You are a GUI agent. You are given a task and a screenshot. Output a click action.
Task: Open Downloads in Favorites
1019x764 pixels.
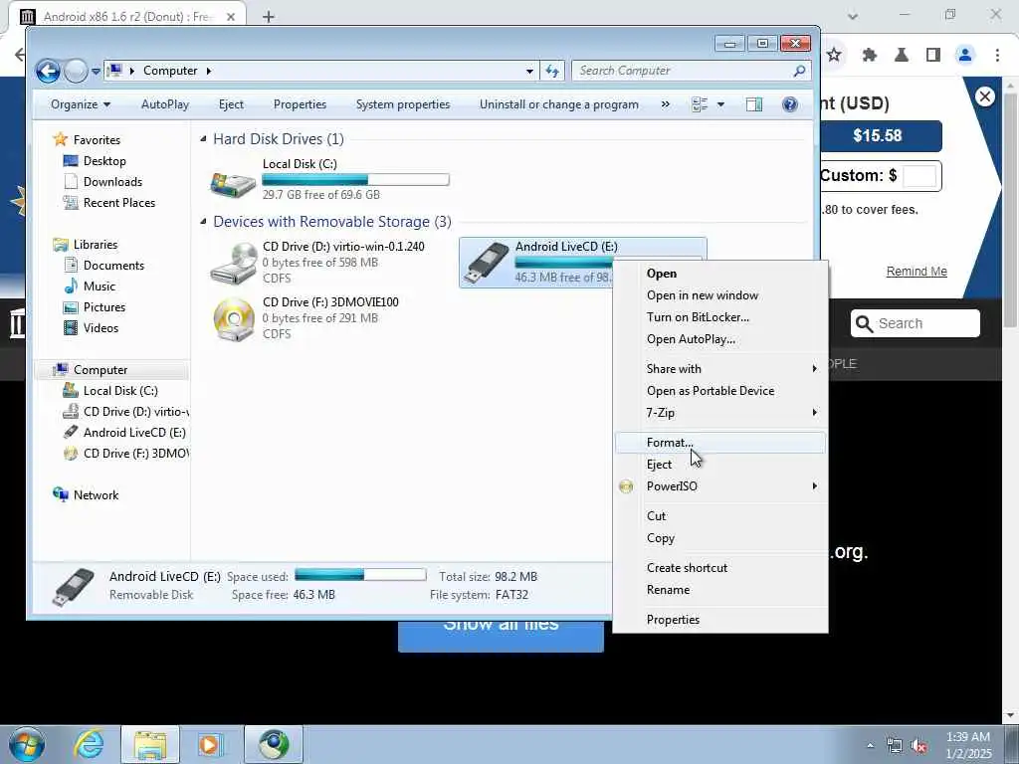pyautogui.click(x=112, y=182)
